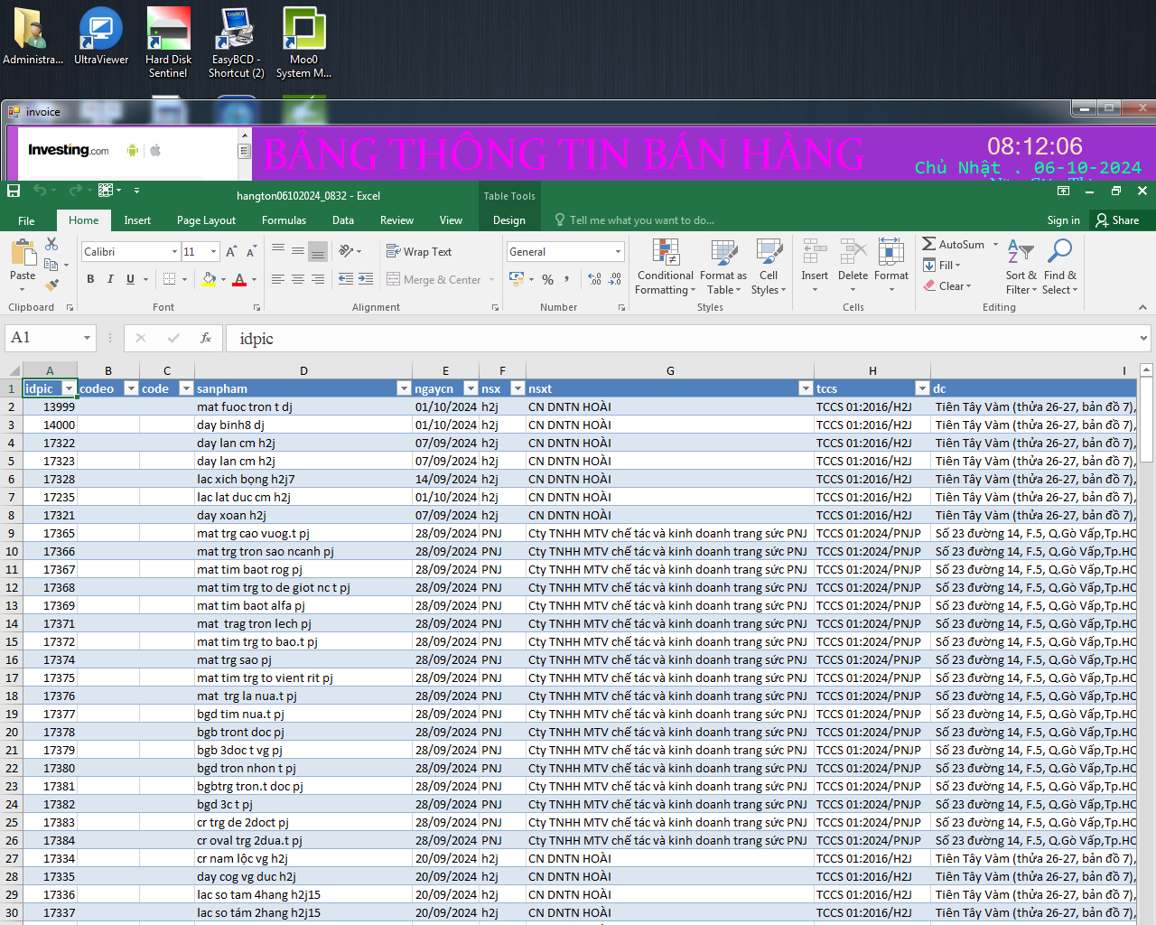Toggle Italic formatting
Viewport: 1156px width, 925px height.
point(110,280)
